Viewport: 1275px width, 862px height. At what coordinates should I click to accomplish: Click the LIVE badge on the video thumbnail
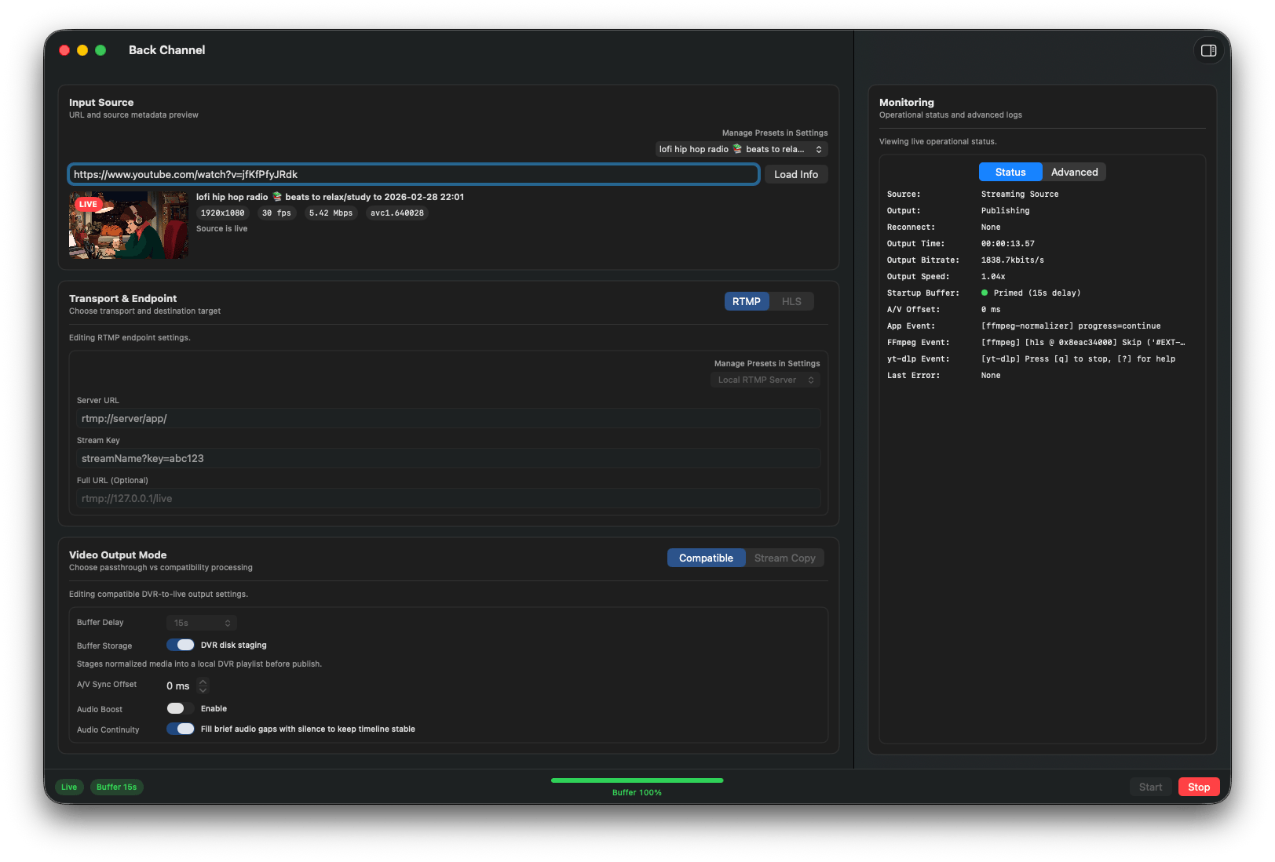tap(88, 204)
